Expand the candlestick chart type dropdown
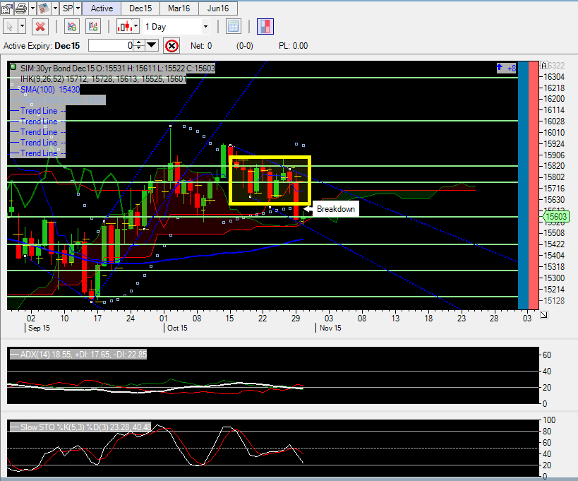578x481 pixels. (136, 27)
